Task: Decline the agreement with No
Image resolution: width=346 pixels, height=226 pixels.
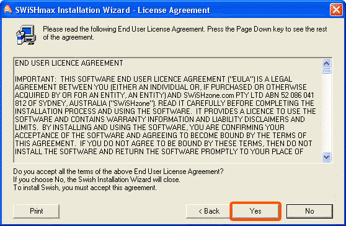Action: tap(309, 211)
